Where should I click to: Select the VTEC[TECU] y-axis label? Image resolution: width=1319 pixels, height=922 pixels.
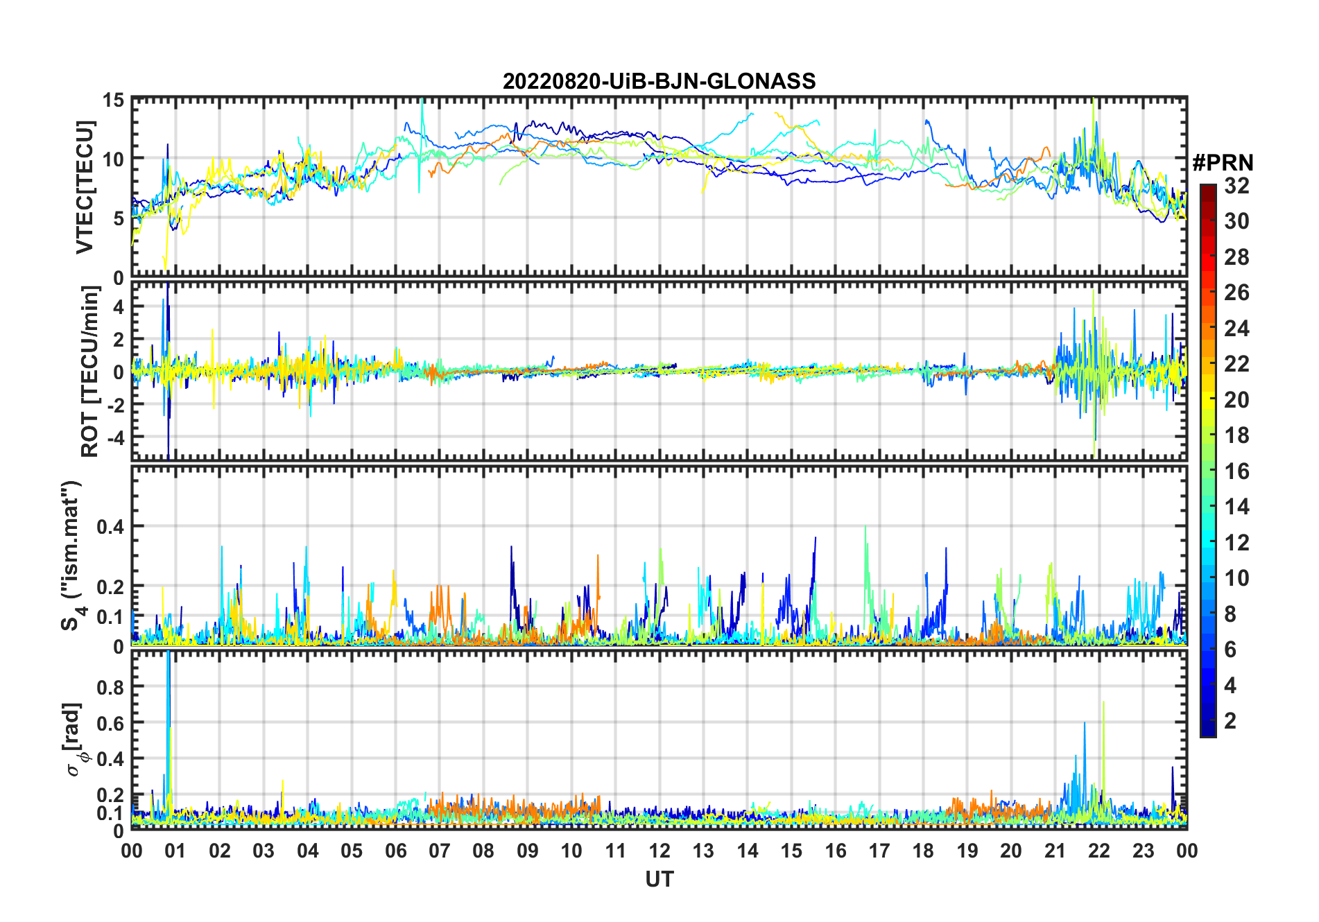point(85,187)
